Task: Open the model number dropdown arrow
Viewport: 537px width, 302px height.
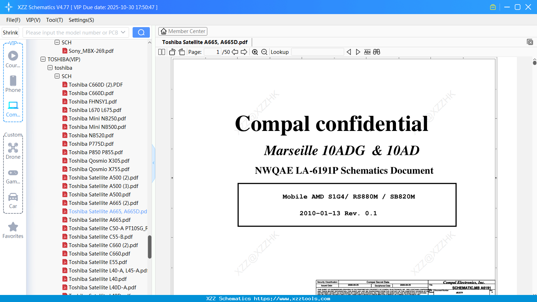Action: click(123, 32)
